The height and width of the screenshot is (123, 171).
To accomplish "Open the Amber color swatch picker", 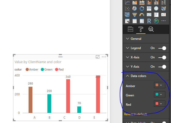I will click(x=160, y=85).
